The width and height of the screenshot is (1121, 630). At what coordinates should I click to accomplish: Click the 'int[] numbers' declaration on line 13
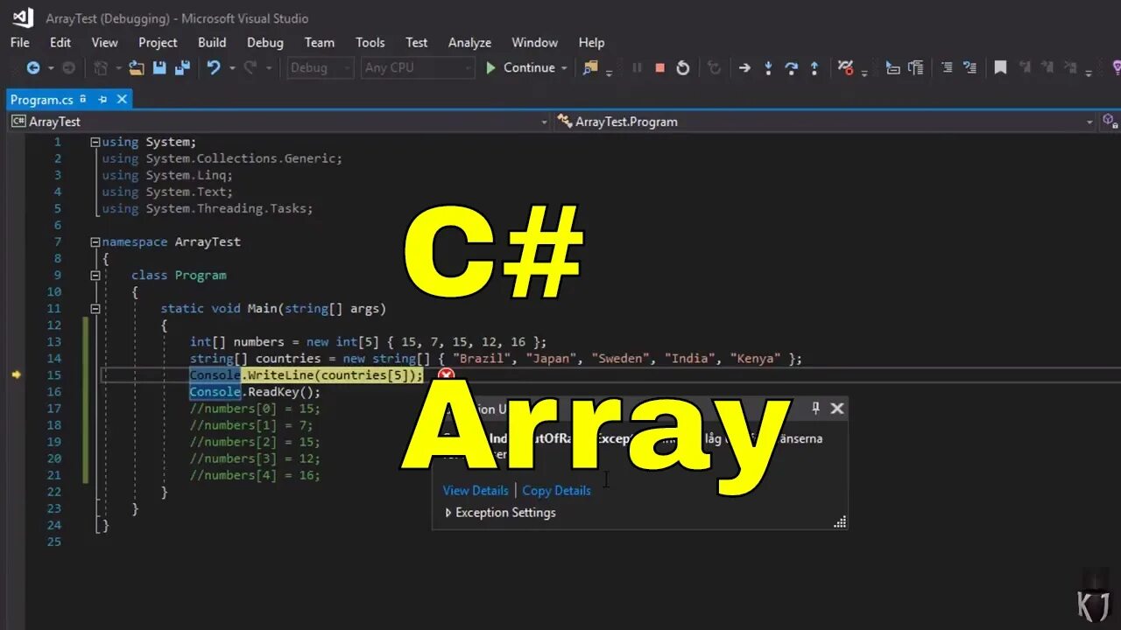[x=368, y=342]
